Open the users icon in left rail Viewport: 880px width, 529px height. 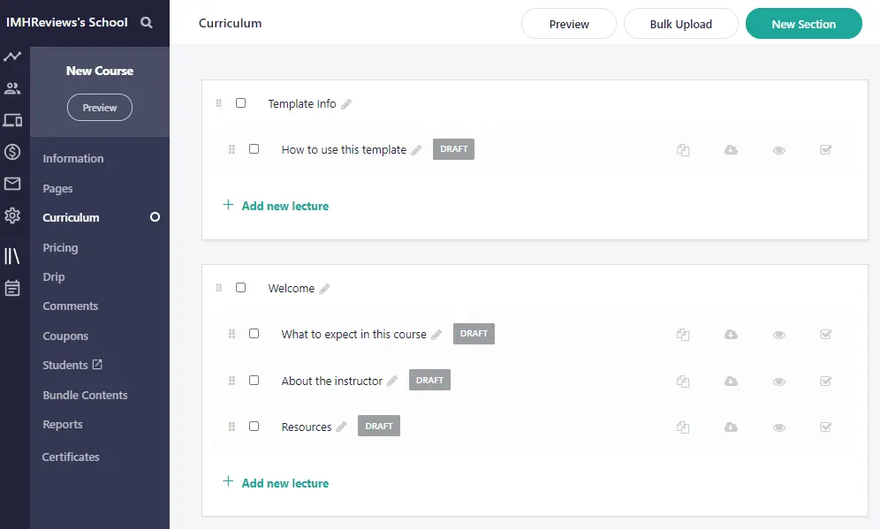coord(12,88)
